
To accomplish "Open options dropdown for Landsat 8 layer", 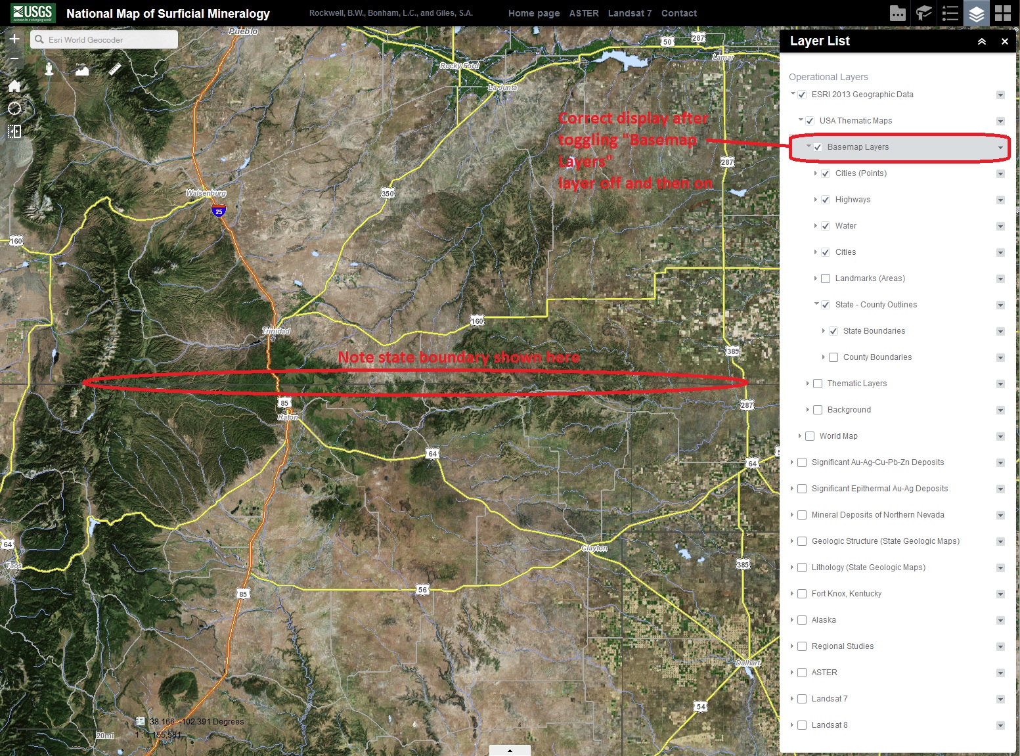I will click(x=1000, y=725).
